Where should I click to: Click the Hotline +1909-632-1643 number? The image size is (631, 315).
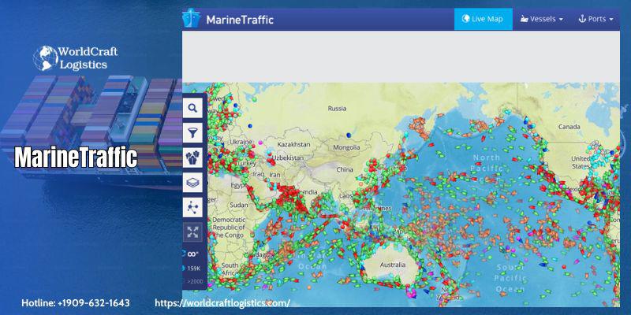[x=76, y=302]
